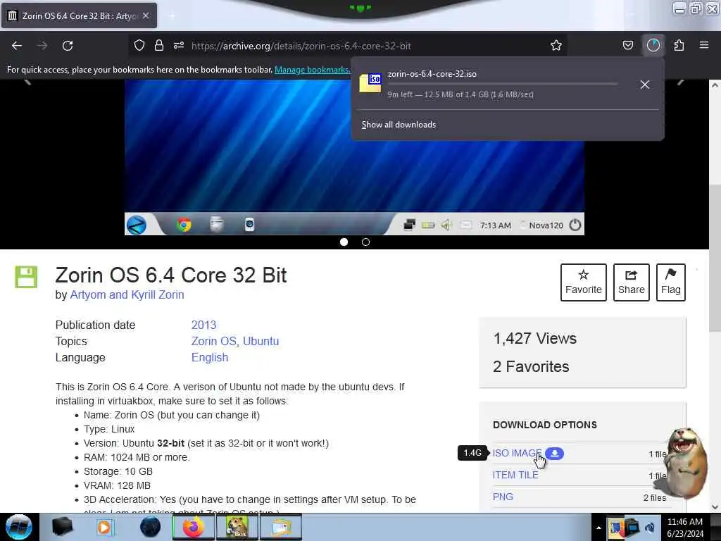Open a new browser tab
The height and width of the screenshot is (541, 721).
click(x=171, y=16)
